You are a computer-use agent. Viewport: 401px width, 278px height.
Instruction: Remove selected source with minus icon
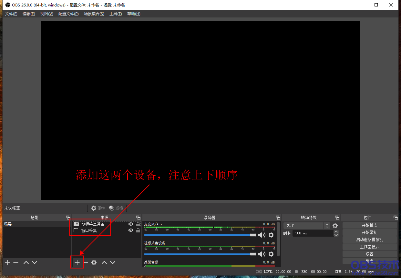(86, 262)
